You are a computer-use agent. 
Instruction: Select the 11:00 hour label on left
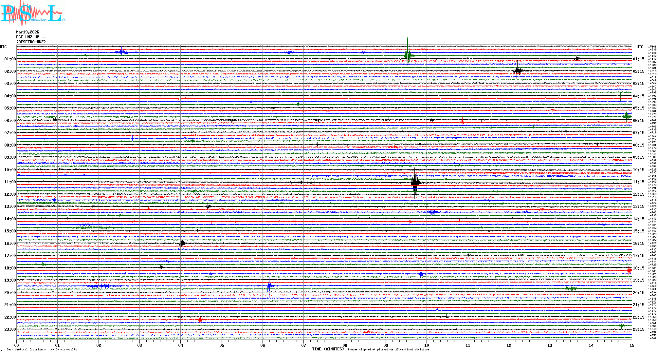10,182
